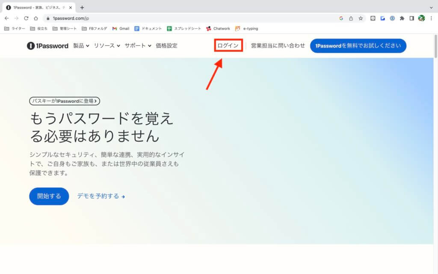
Task: Open the ドキュメント bookmark
Action: tap(148, 29)
